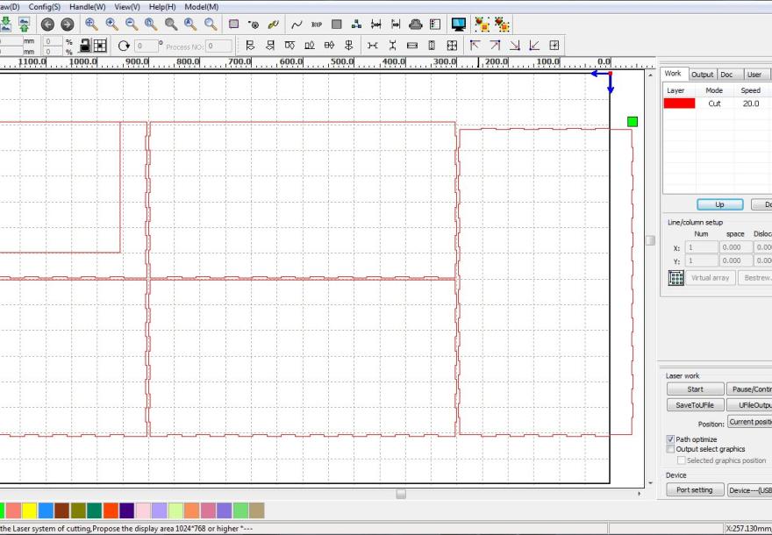
Task: Click the Virtual array grid icon
Action: tap(676, 278)
